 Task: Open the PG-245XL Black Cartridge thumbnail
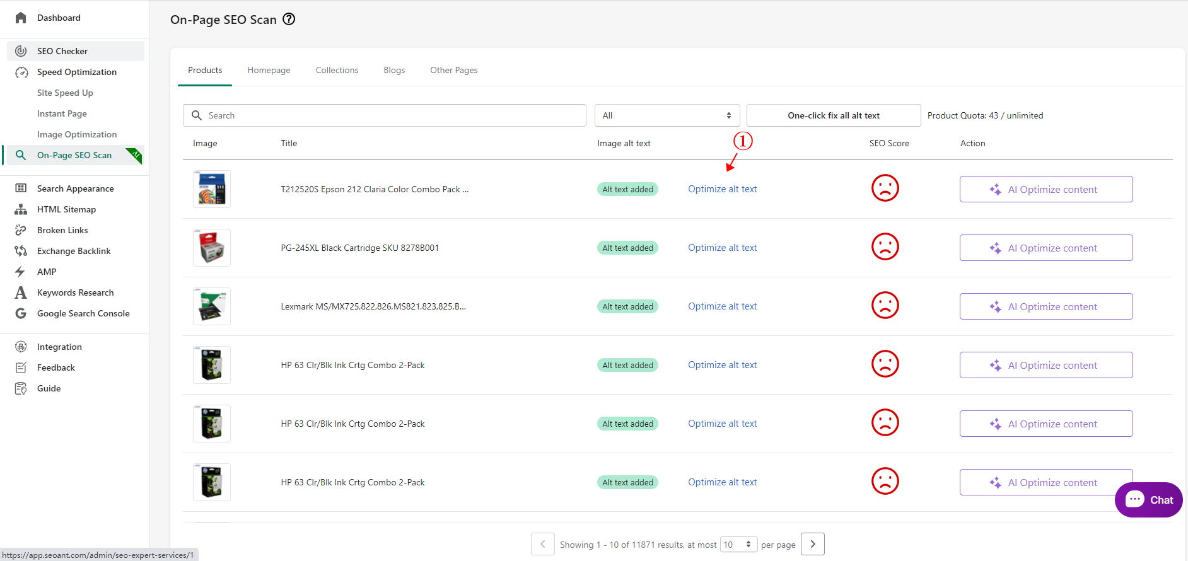[x=212, y=248]
